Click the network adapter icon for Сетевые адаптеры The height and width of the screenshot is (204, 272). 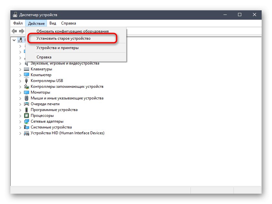(27, 121)
